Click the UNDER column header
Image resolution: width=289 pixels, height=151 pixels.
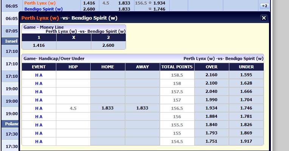click(246, 67)
